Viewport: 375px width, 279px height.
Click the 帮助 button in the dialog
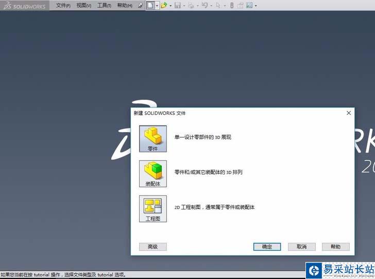[x=335, y=247]
